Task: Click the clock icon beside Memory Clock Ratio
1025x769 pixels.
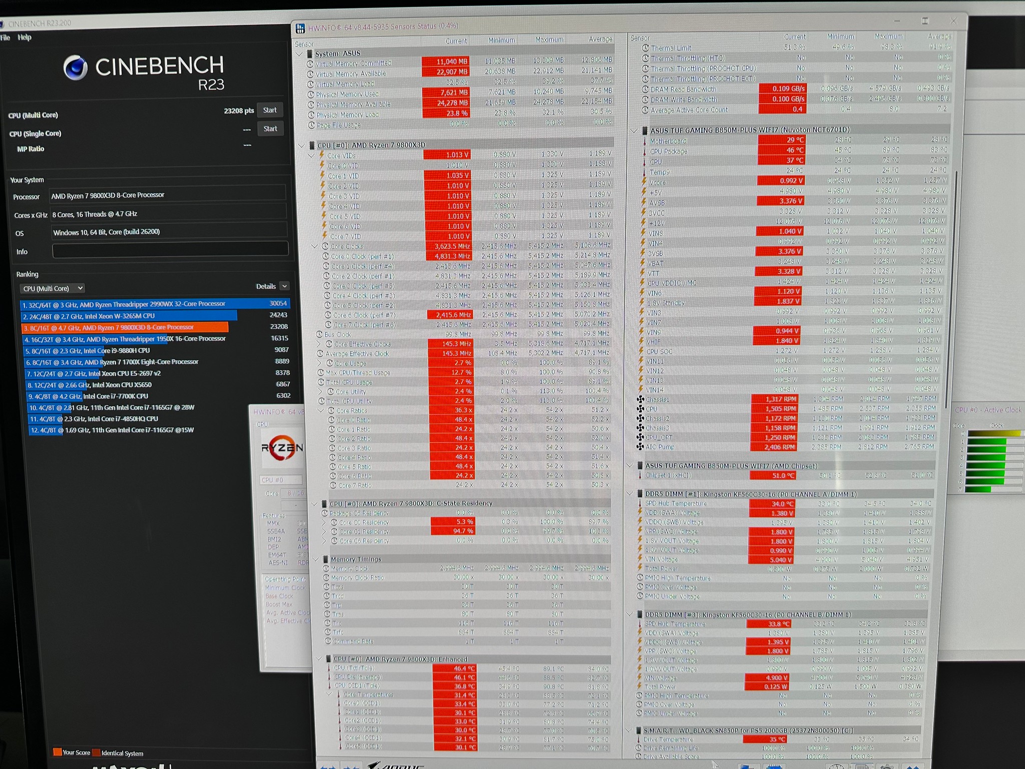Action: (x=326, y=578)
